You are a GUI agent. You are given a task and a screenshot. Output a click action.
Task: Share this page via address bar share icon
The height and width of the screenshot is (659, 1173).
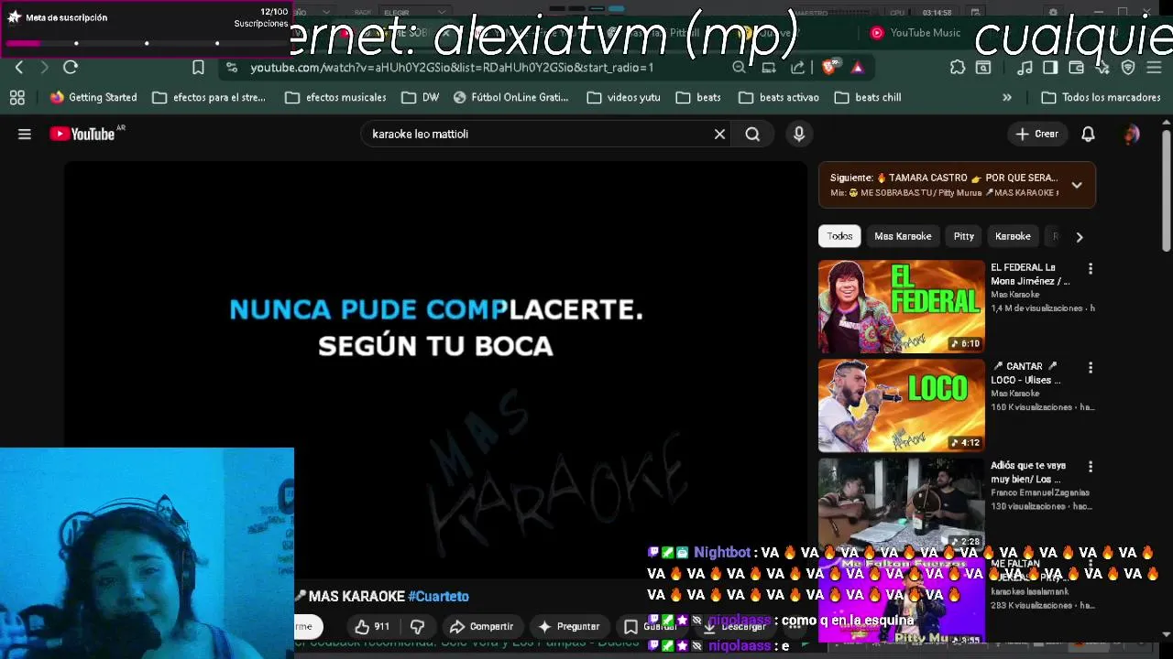coord(798,68)
